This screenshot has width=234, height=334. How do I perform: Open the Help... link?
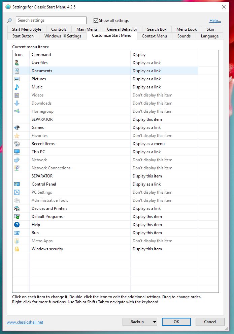[215, 21]
